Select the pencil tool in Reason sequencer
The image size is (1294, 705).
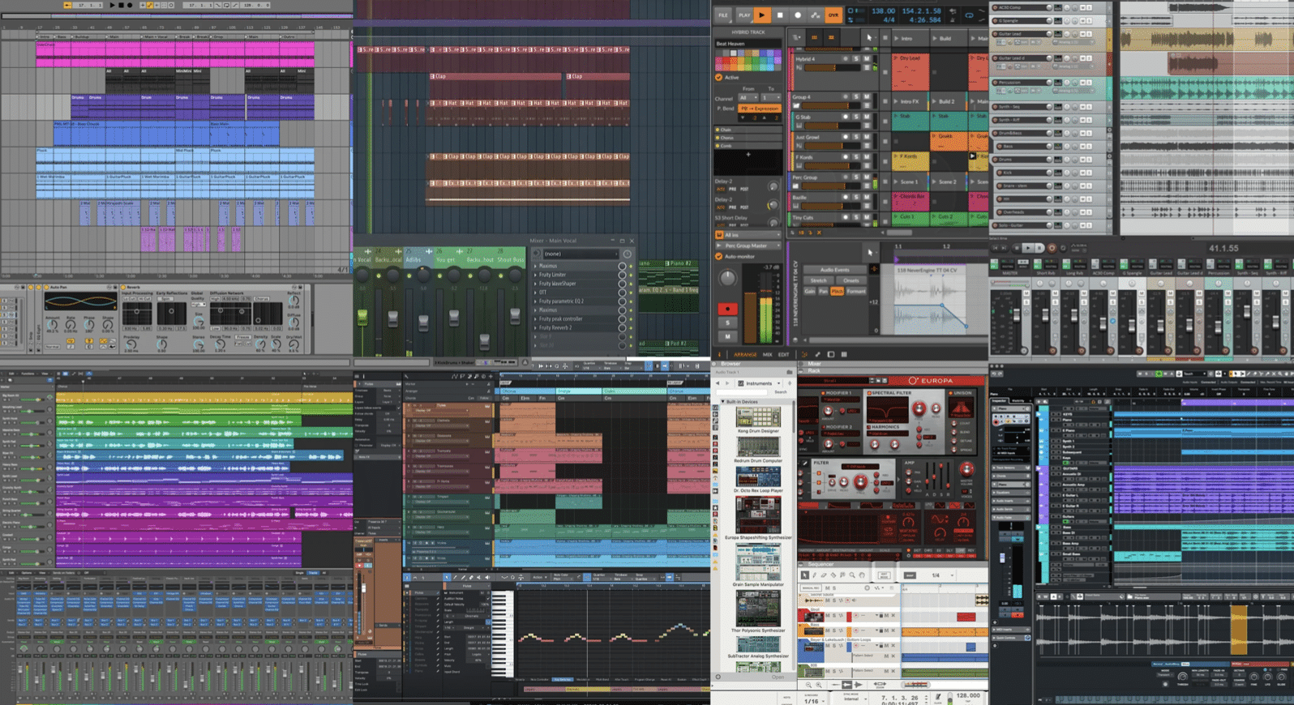point(815,575)
